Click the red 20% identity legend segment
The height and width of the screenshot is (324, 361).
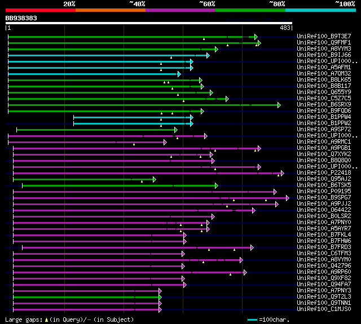coord(41,10)
